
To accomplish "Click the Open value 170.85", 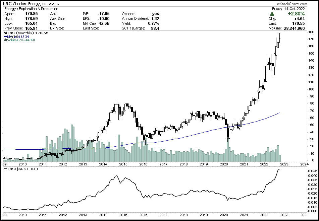I will 31,14.
